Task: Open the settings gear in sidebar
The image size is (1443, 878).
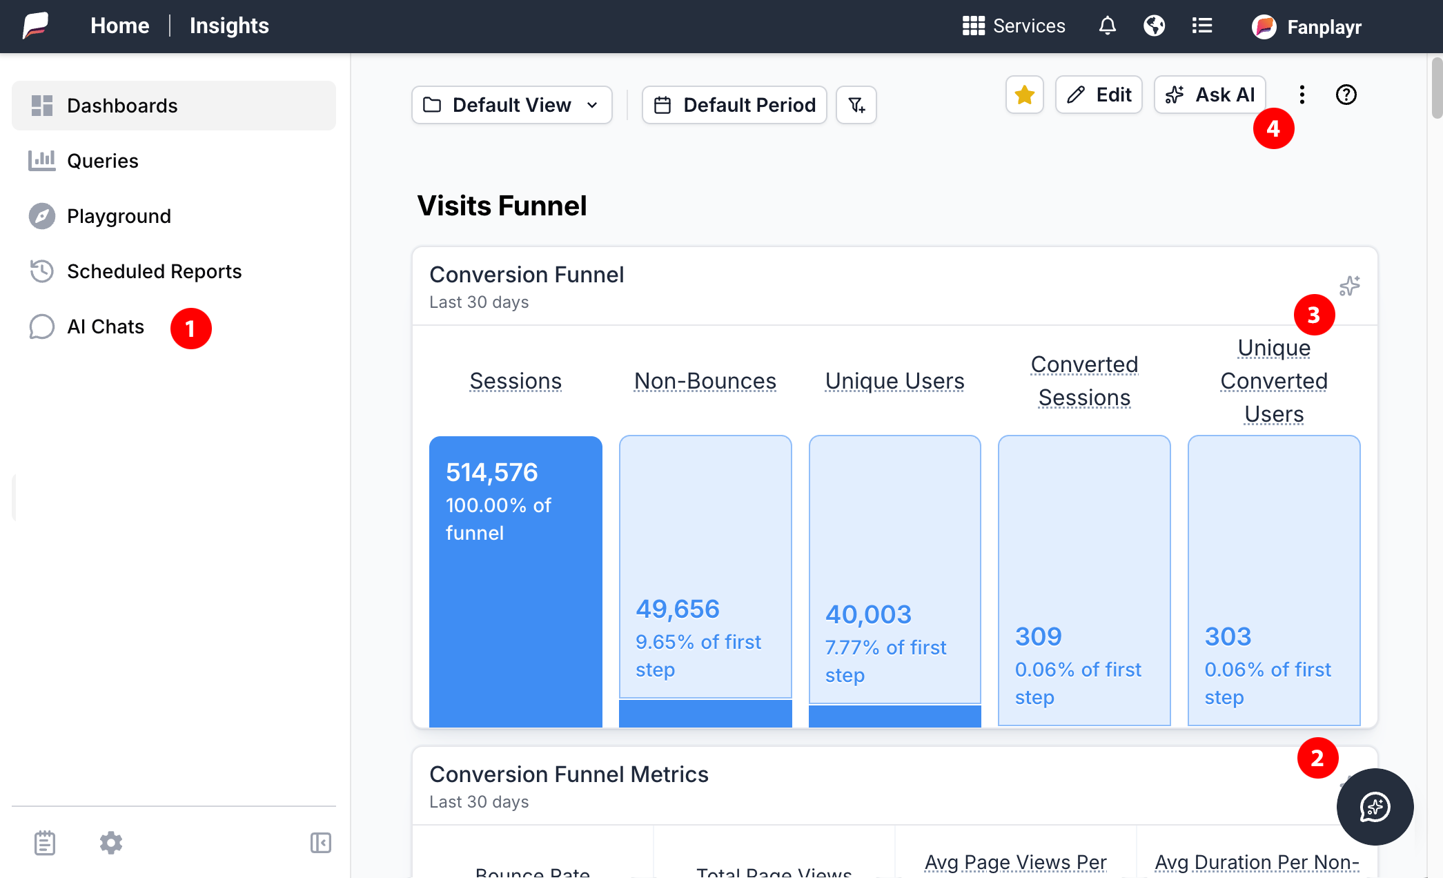Action: pyautogui.click(x=111, y=843)
